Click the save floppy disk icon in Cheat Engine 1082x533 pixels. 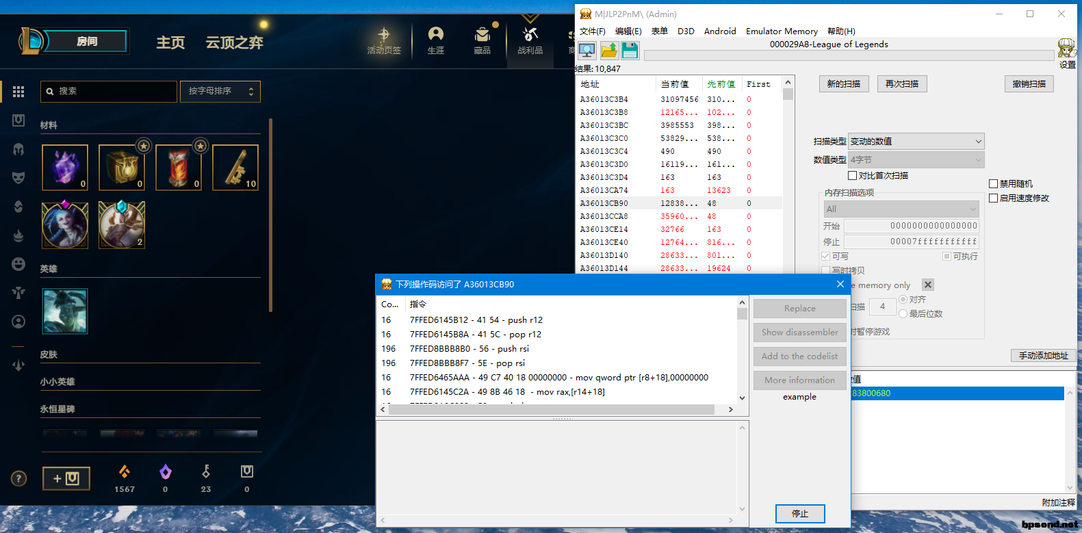click(x=630, y=50)
